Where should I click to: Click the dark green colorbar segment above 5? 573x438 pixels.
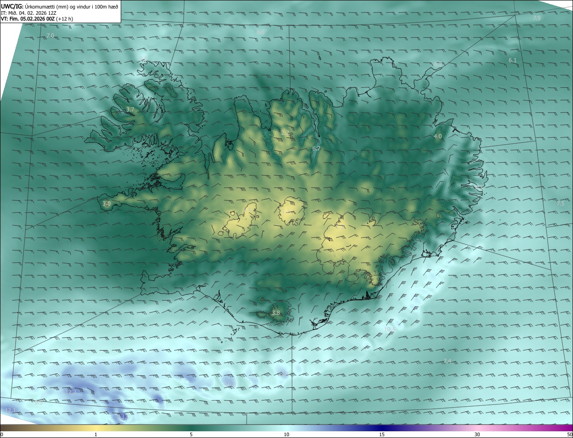[x=191, y=428]
